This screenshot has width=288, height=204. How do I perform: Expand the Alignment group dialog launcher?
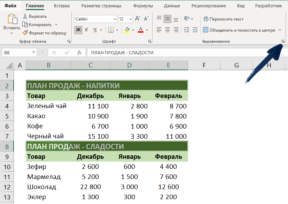283,41
